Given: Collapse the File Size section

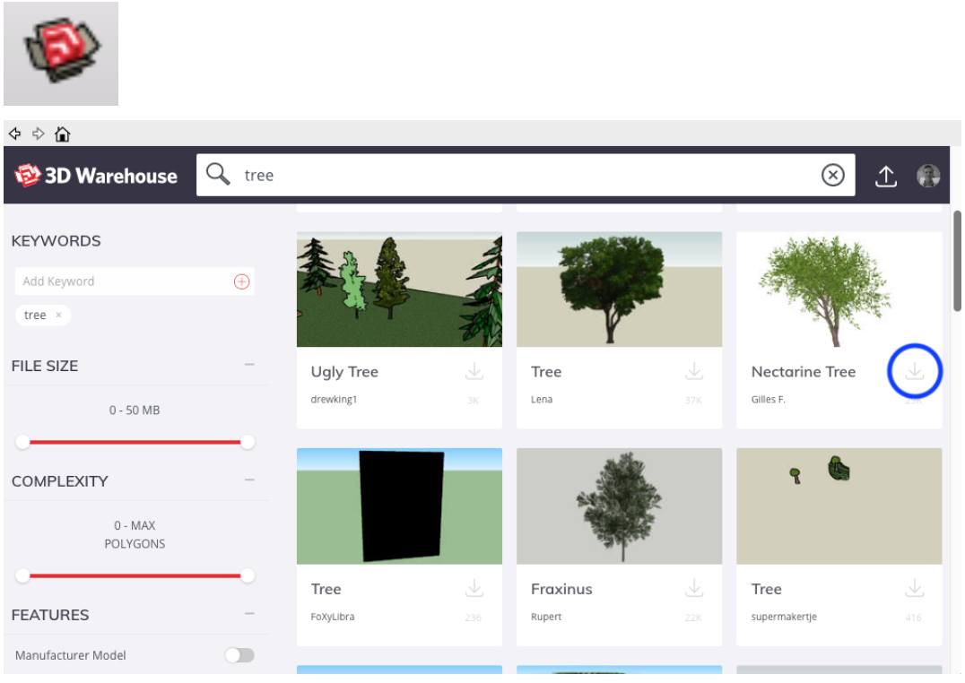Looking at the screenshot, I should pyautogui.click(x=249, y=365).
